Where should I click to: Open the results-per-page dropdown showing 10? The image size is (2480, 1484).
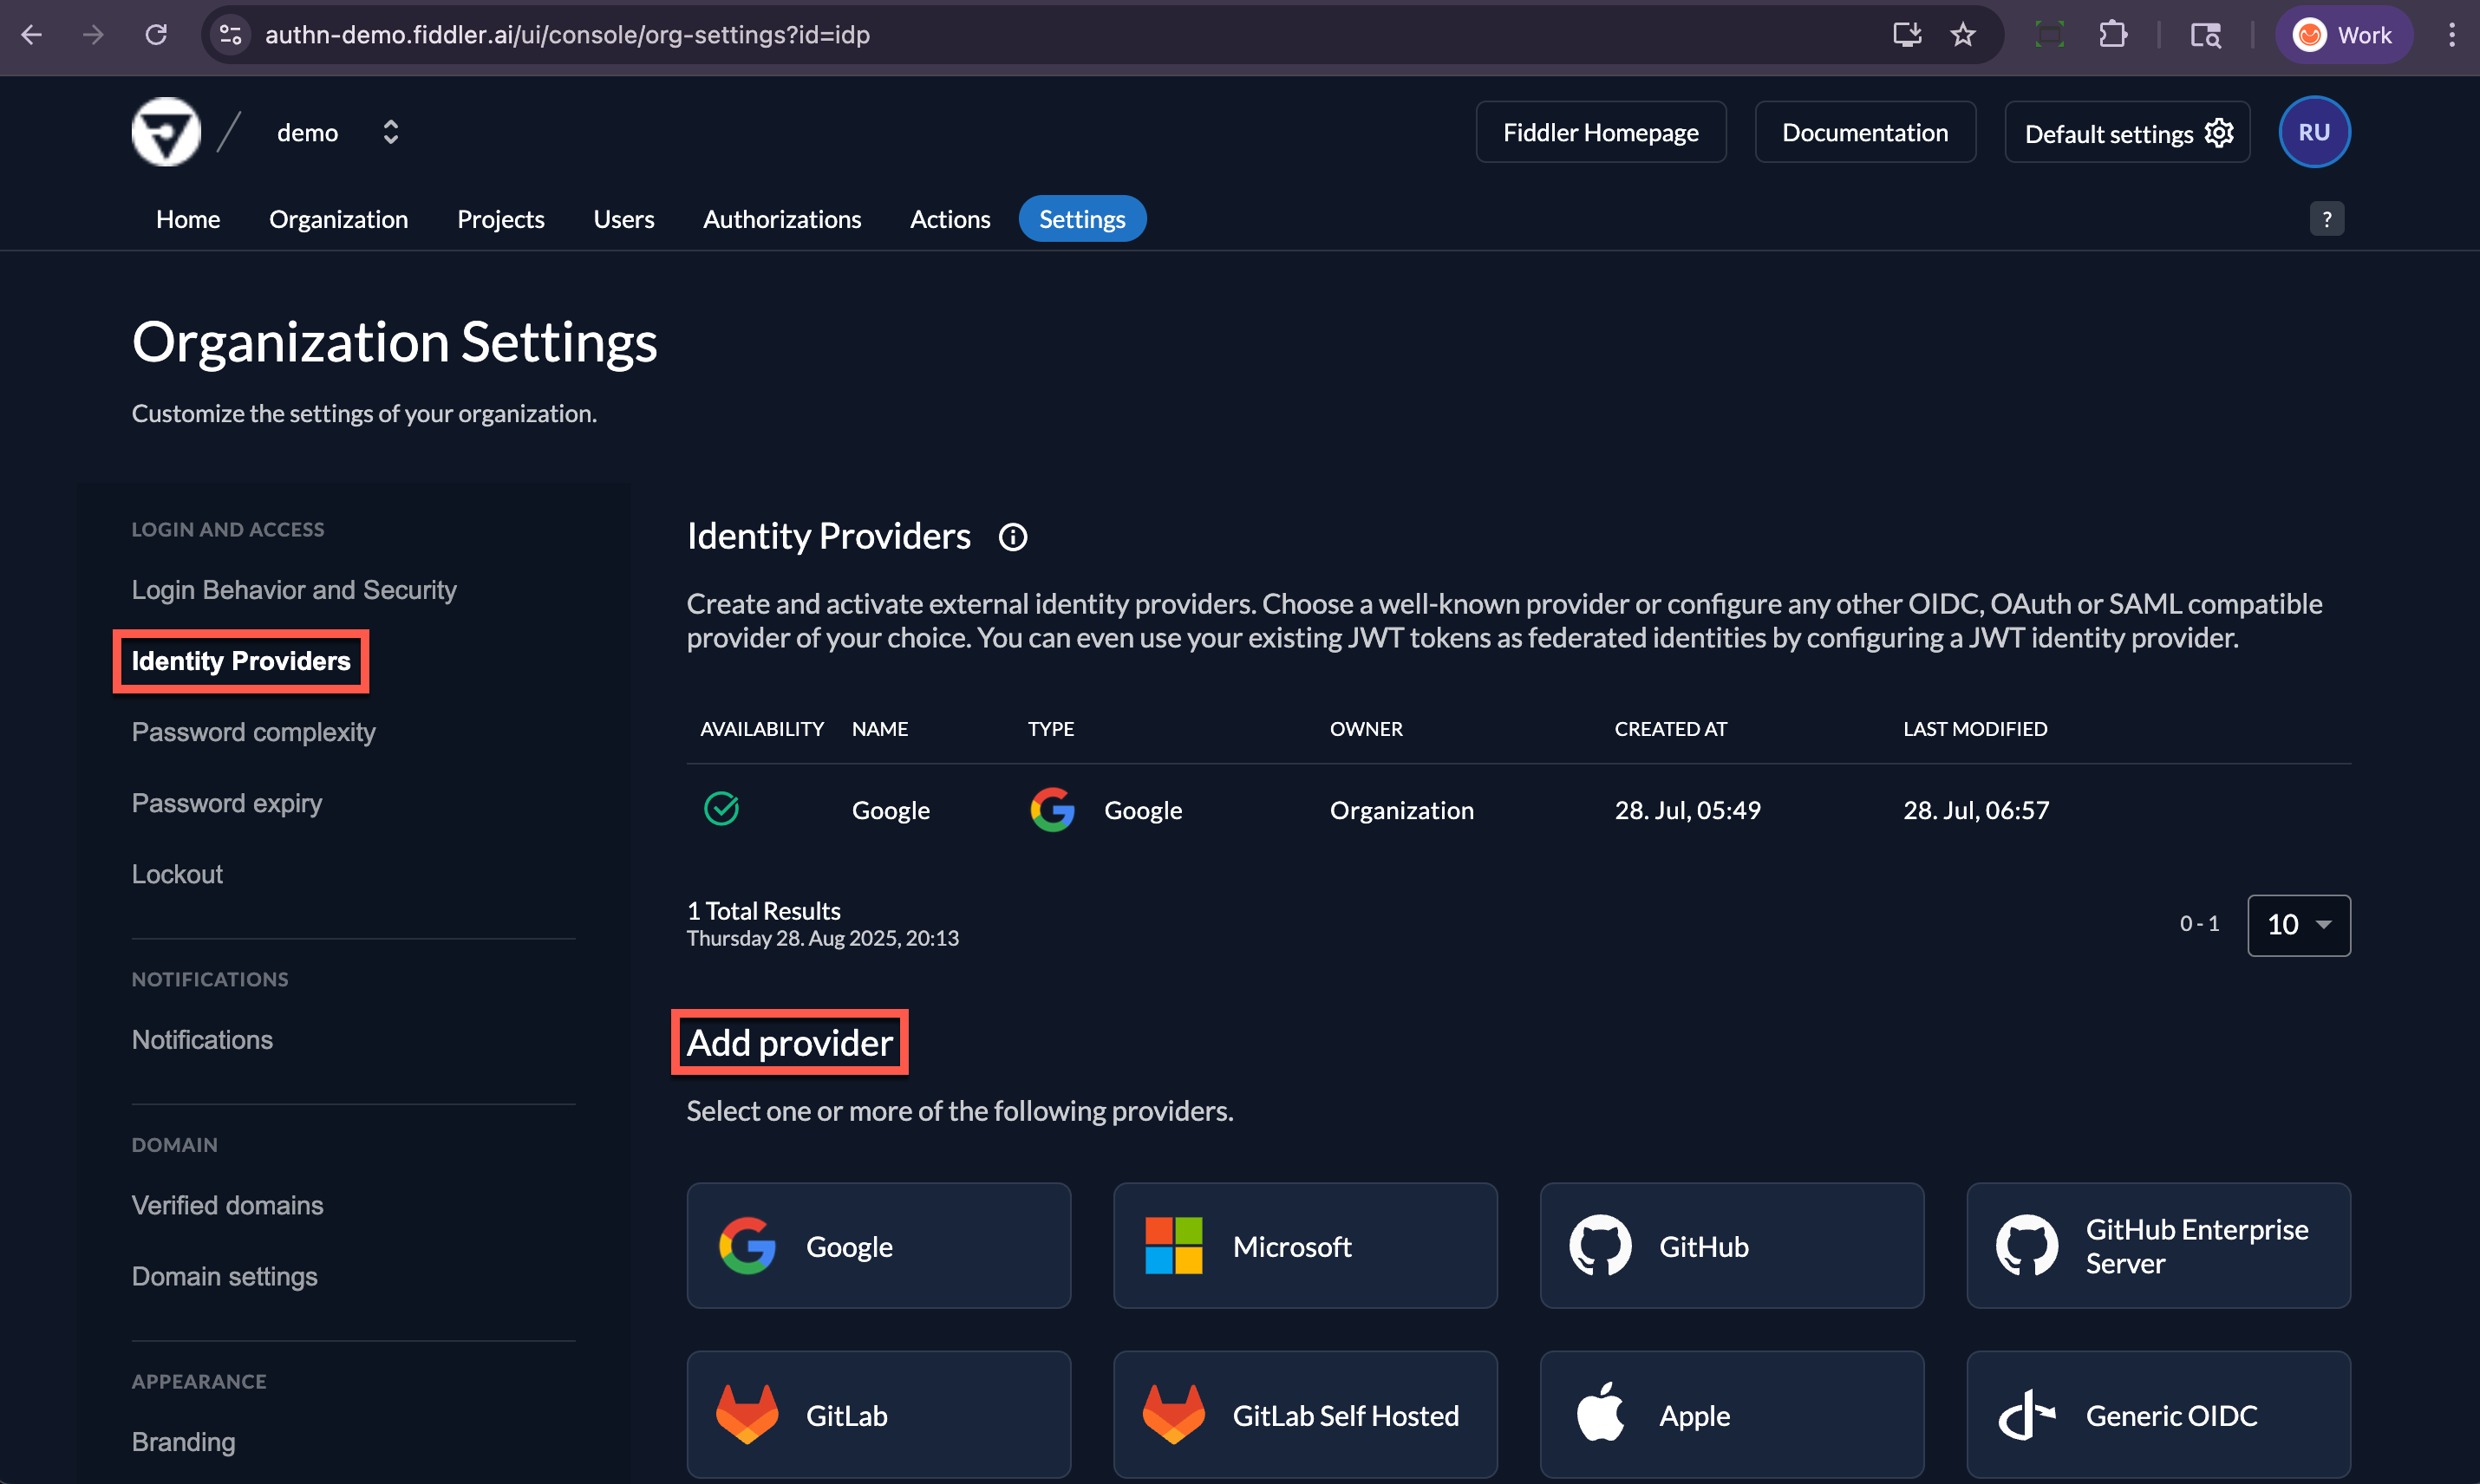[2298, 925]
